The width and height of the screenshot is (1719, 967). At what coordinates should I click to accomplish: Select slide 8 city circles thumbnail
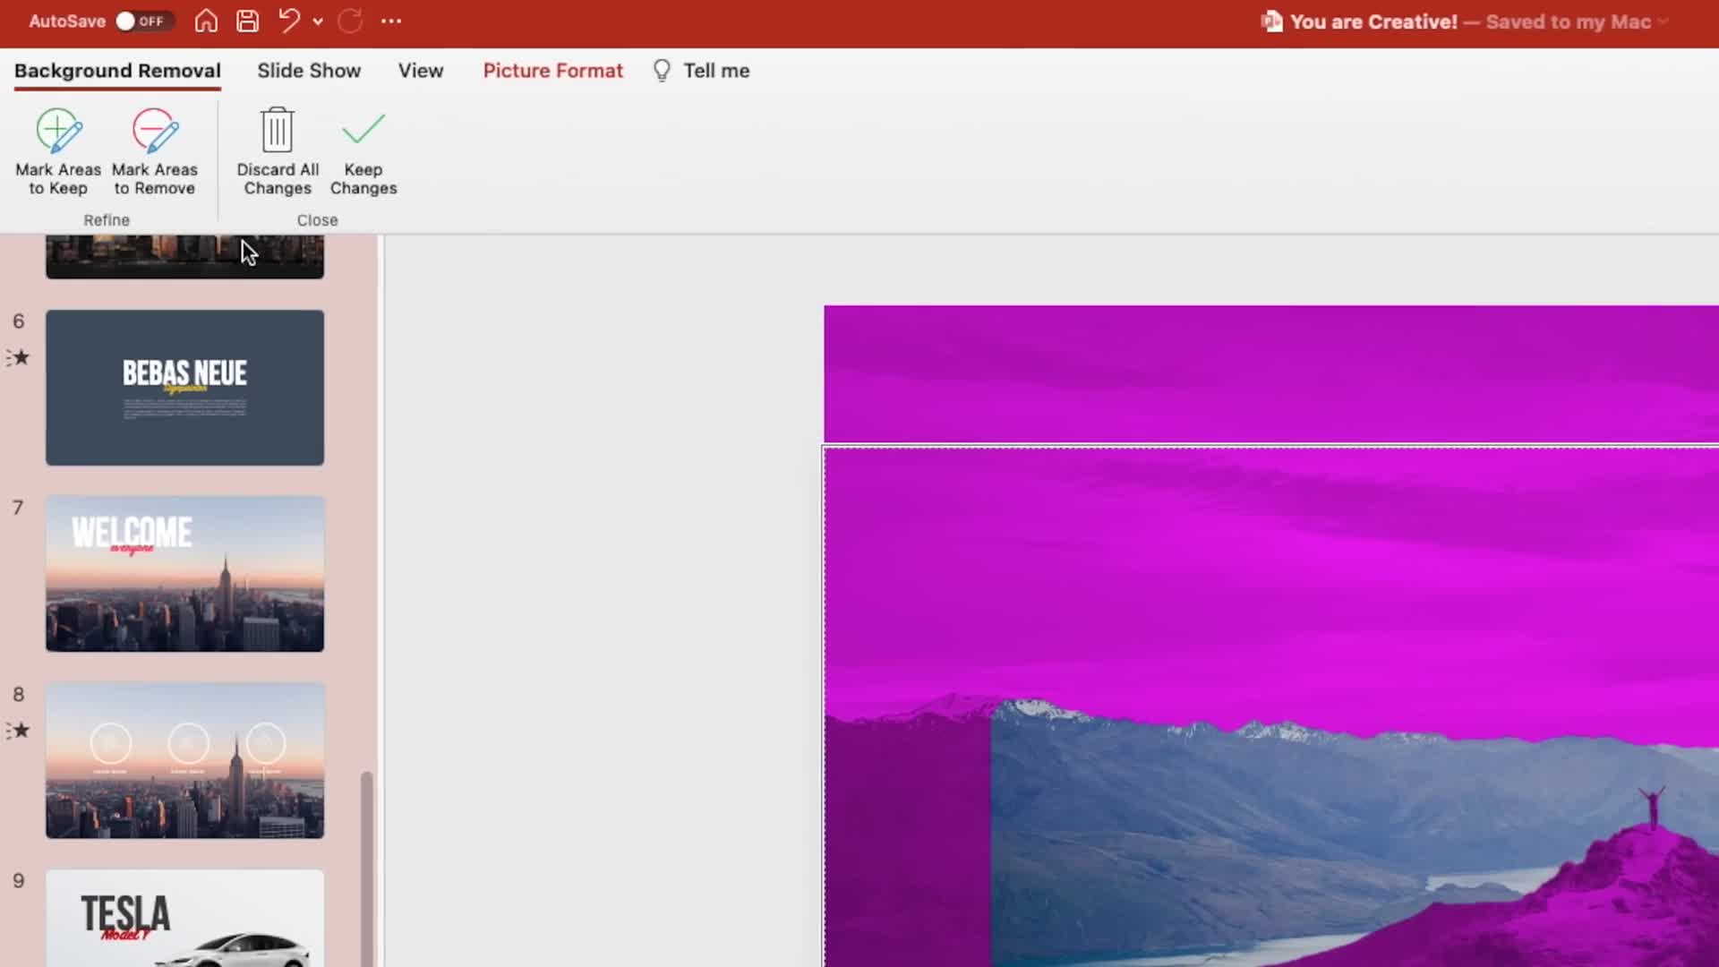185,760
